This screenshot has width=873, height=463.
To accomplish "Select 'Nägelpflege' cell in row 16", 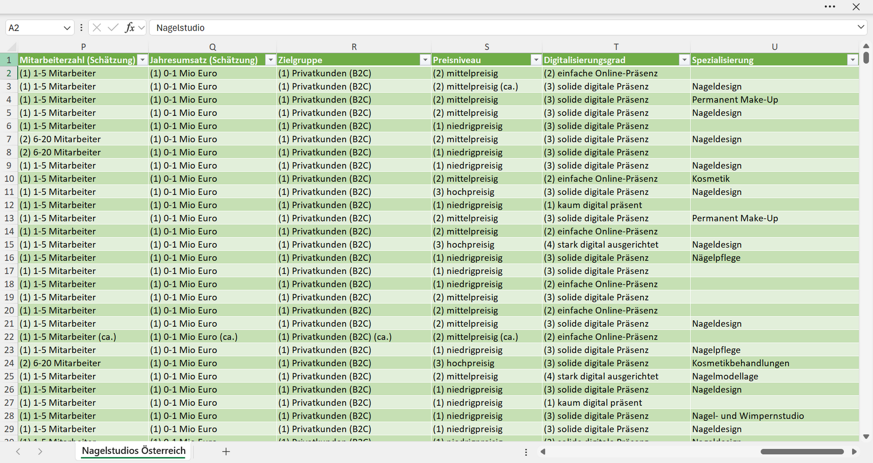I will click(x=775, y=257).
